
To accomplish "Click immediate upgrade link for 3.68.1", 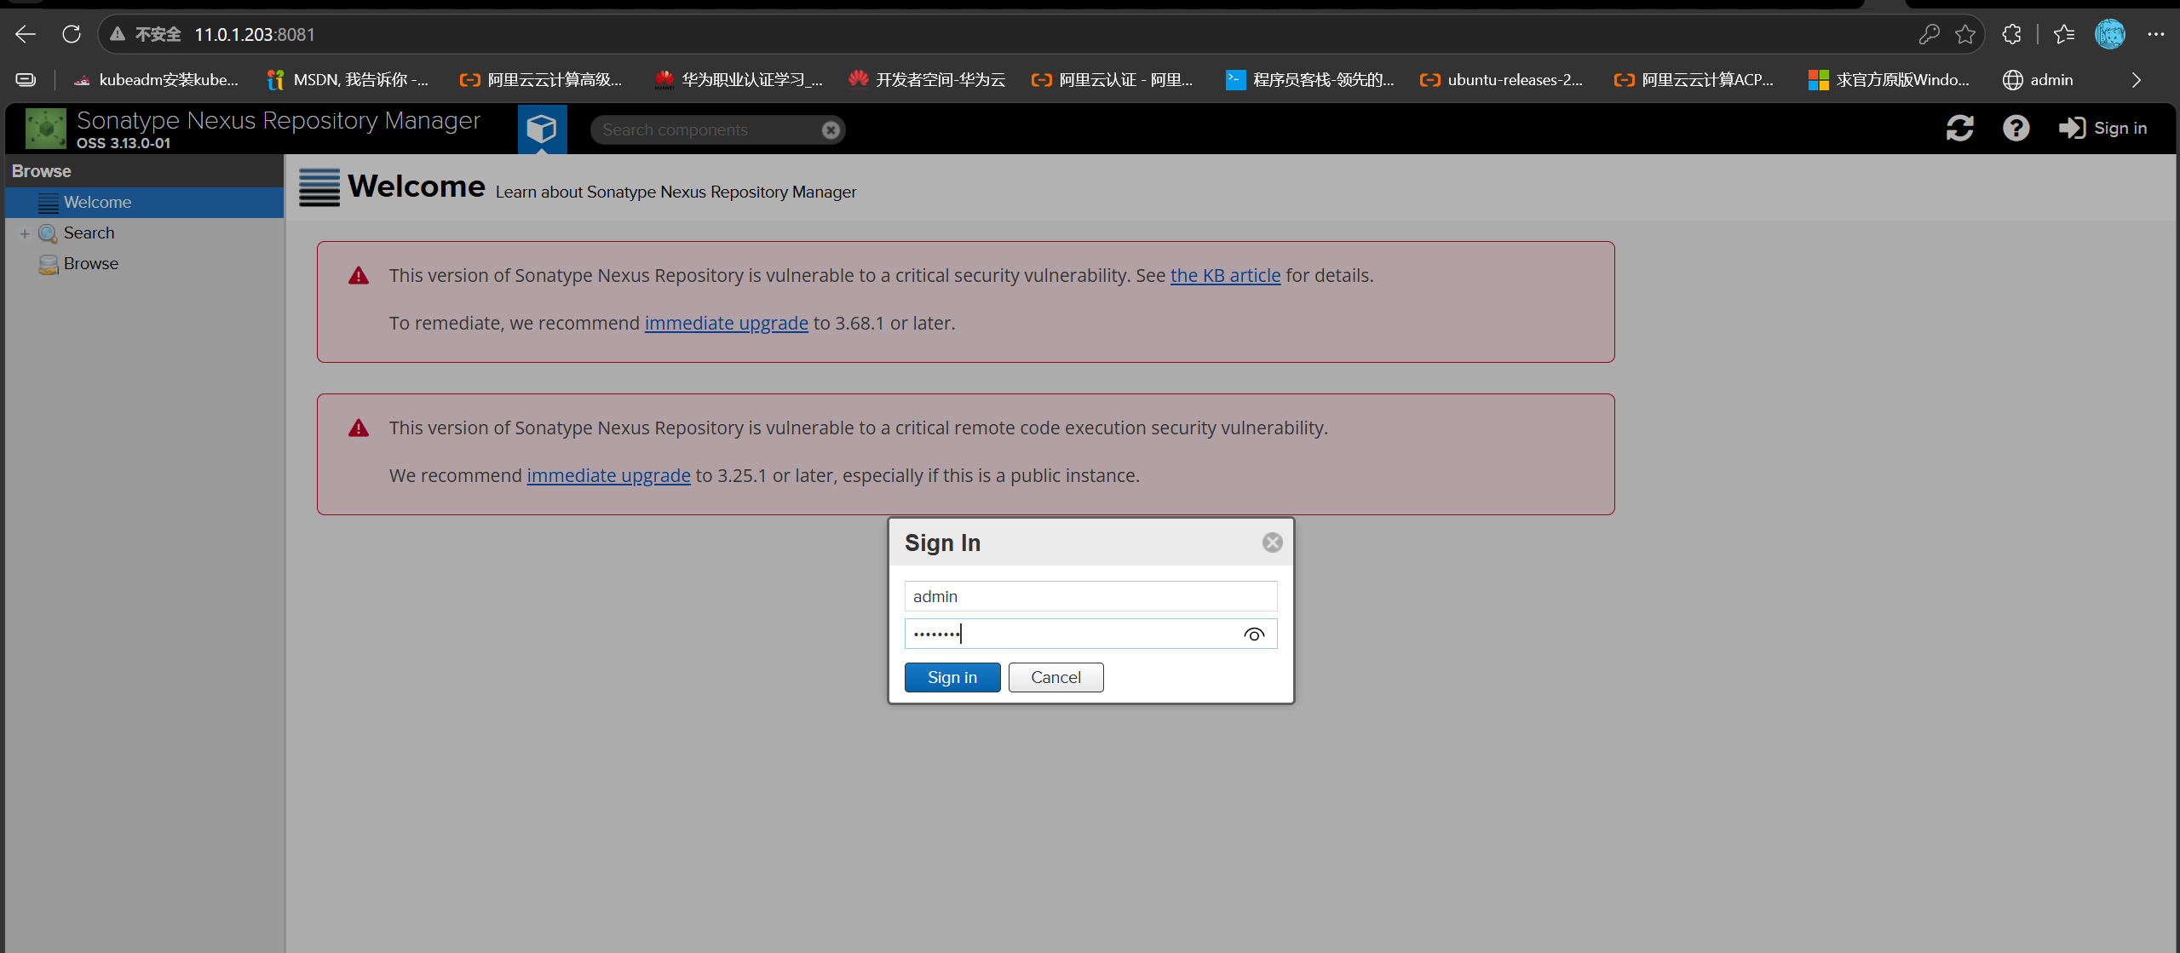I will (x=726, y=323).
